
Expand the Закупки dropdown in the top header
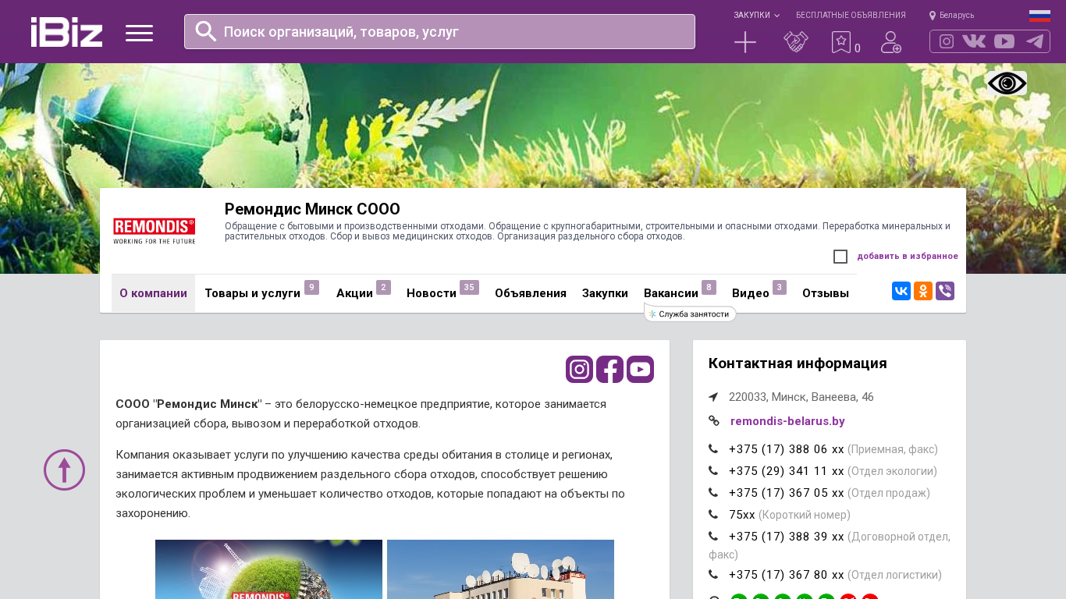756,15
